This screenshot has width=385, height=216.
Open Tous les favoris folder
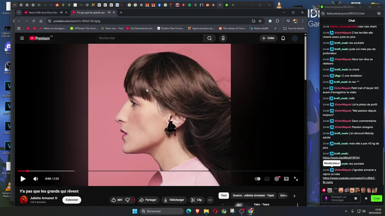point(294,28)
